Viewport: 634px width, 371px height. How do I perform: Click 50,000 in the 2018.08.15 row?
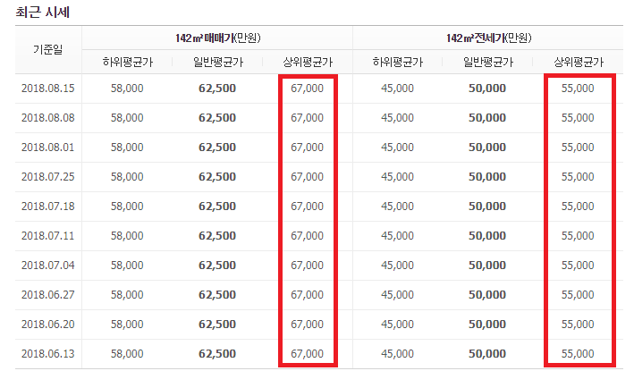coord(487,89)
